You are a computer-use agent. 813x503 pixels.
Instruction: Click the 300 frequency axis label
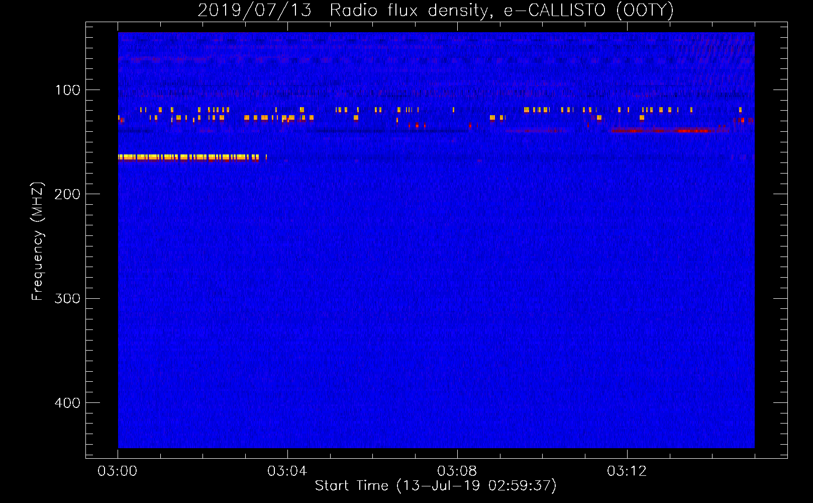coord(67,298)
